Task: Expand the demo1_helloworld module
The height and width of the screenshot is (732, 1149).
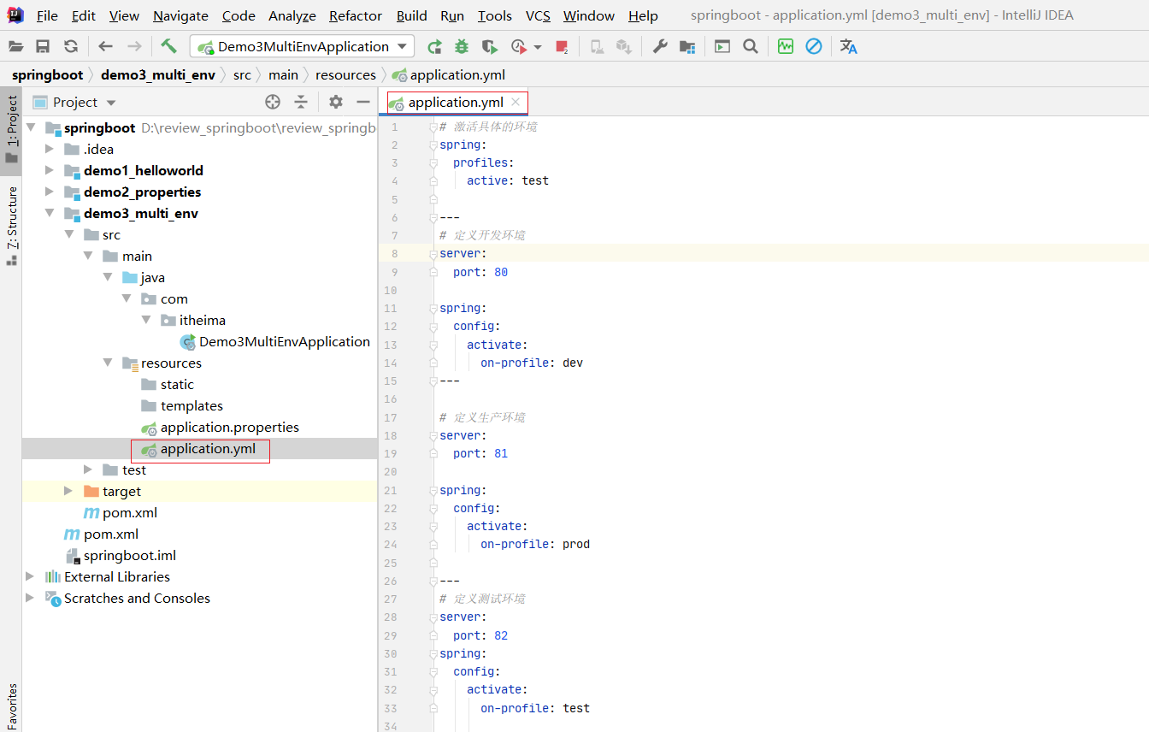Action: [50, 170]
